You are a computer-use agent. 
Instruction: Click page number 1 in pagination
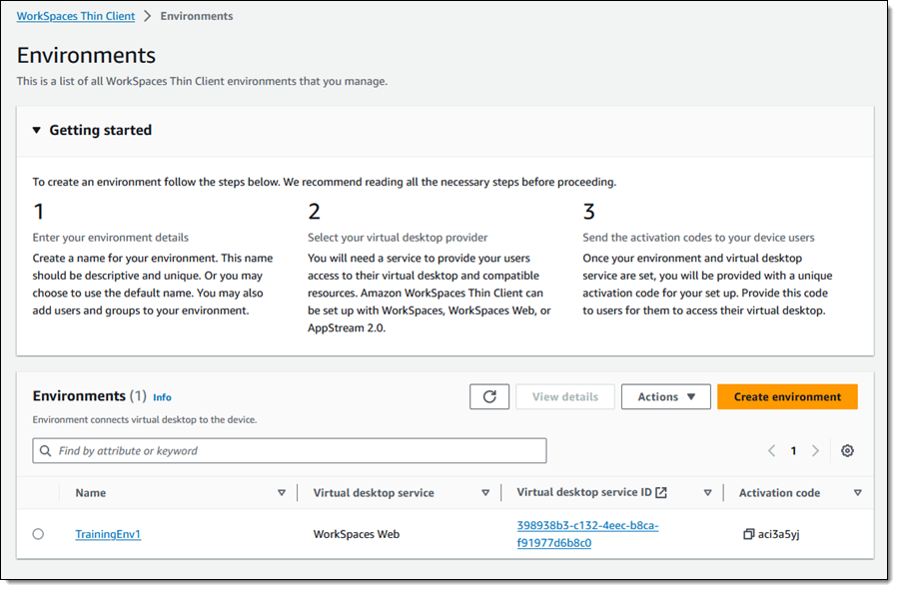pos(793,451)
